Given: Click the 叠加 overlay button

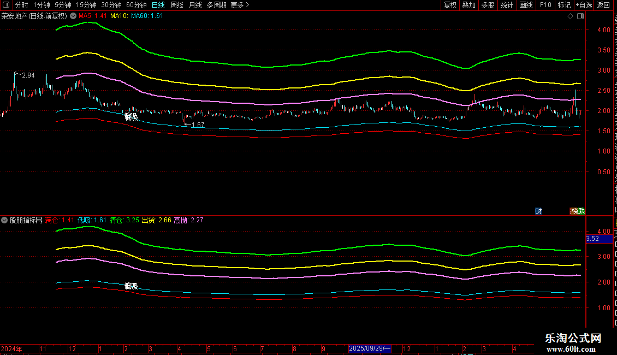Looking at the screenshot, I should (468, 5).
